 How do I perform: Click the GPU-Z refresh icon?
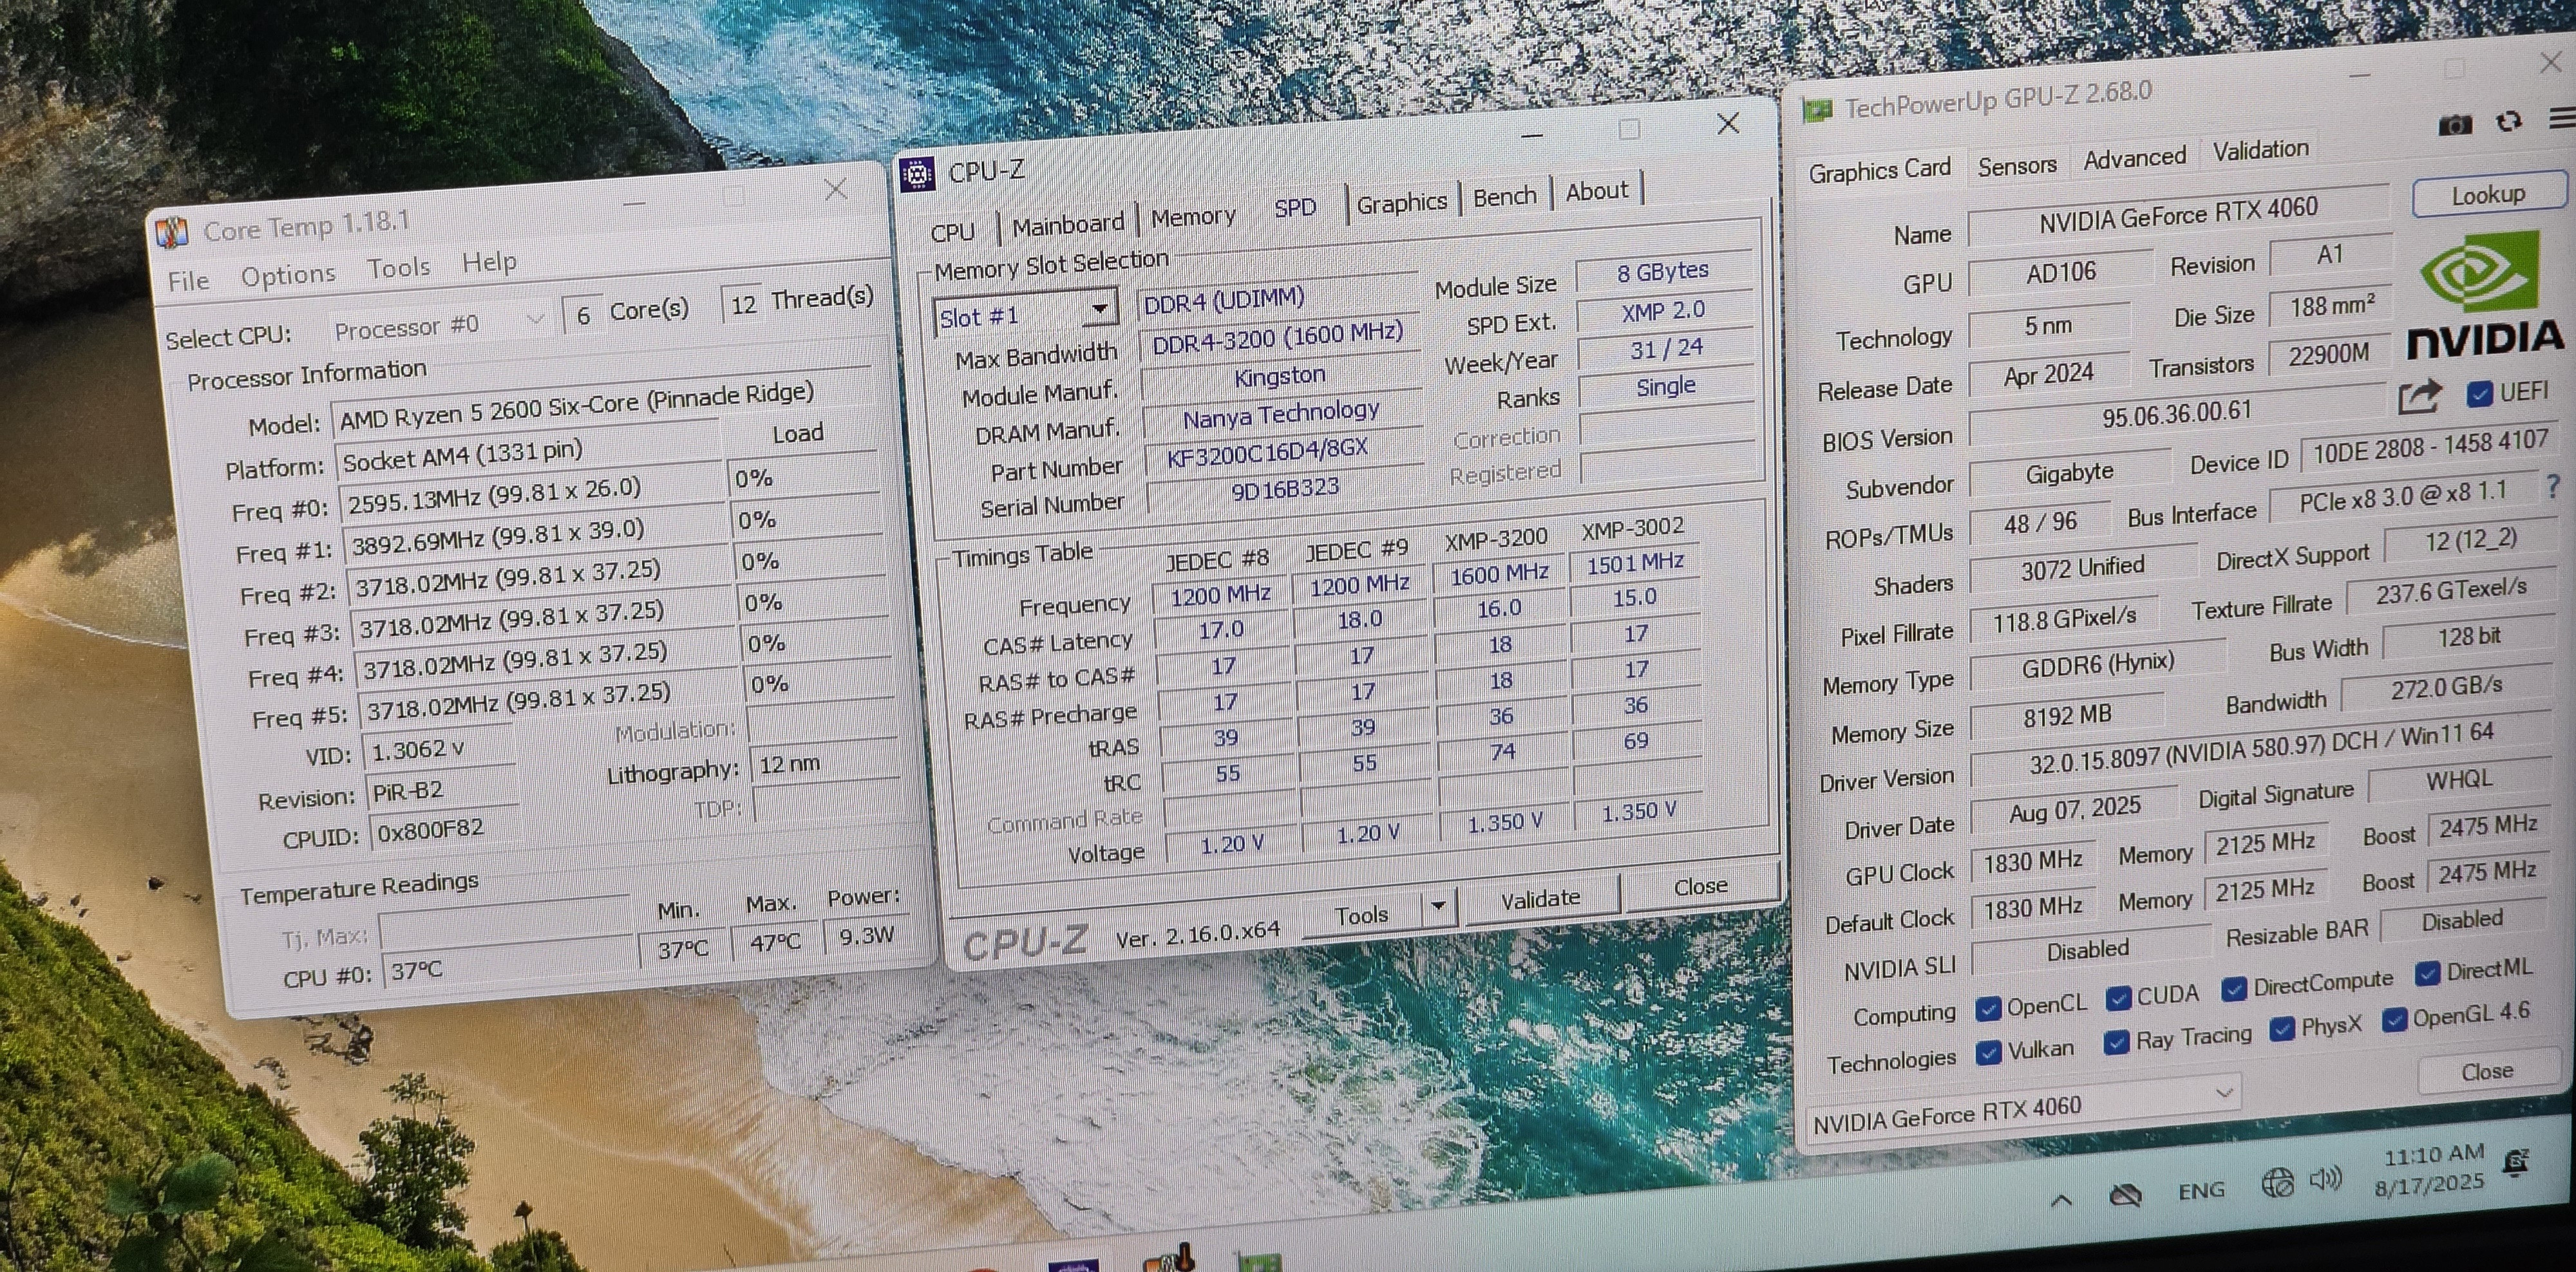click(x=2508, y=122)
